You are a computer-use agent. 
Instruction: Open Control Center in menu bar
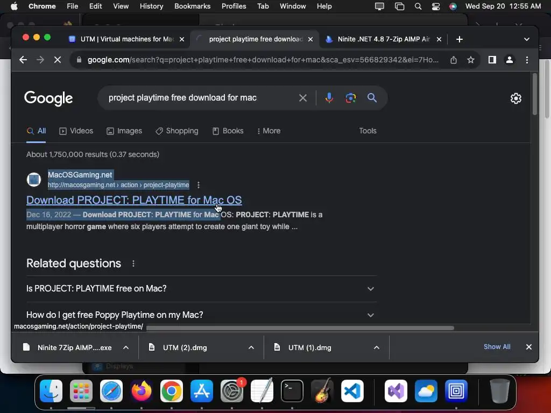point(435,6)
